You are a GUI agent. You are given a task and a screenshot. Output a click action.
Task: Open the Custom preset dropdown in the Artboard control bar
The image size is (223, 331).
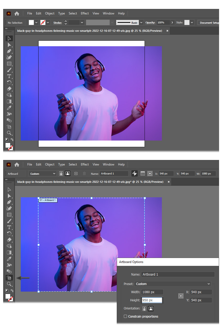coord(43,174)
